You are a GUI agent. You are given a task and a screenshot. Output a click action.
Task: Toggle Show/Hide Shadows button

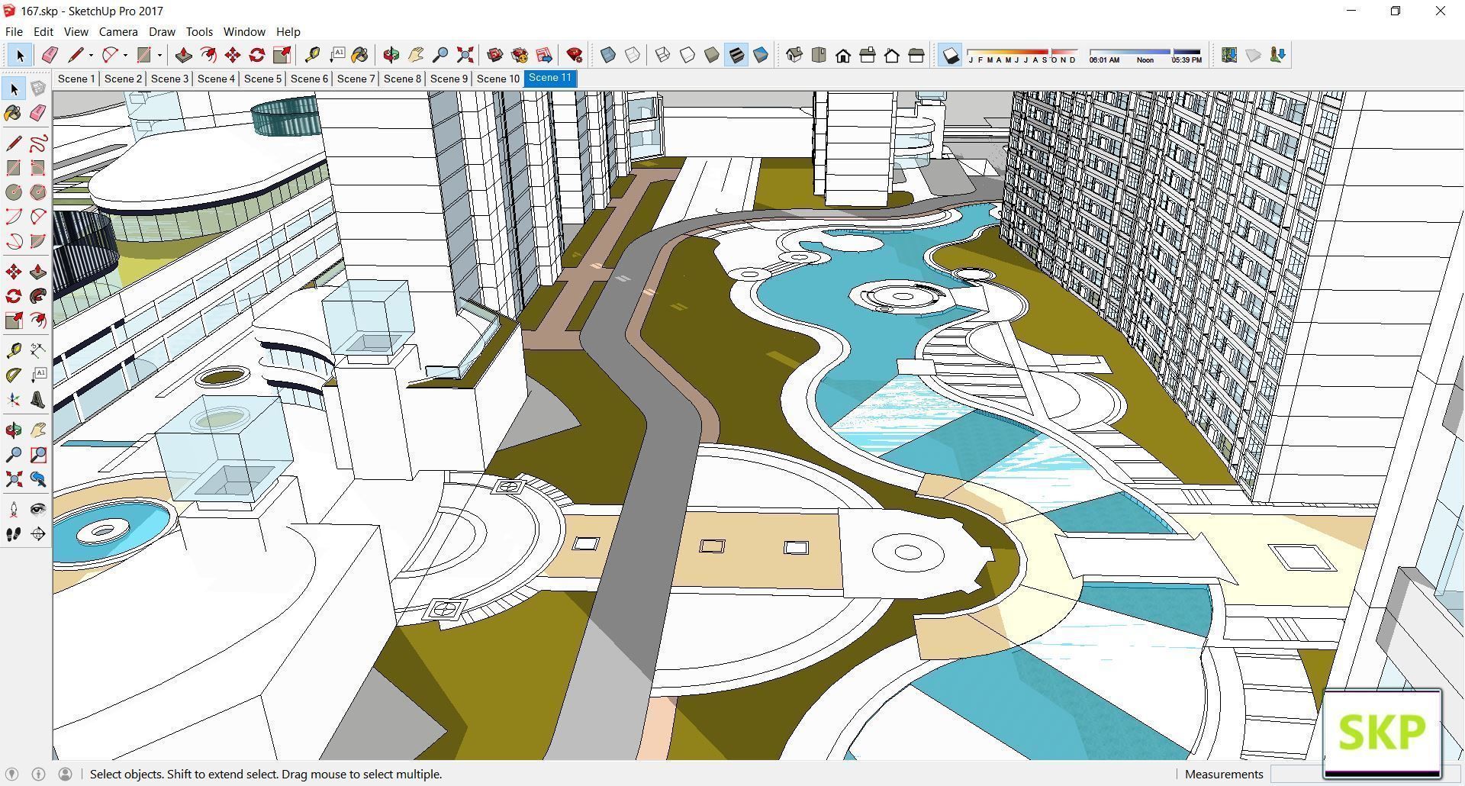pyautogui.click(x=950, y=55)
